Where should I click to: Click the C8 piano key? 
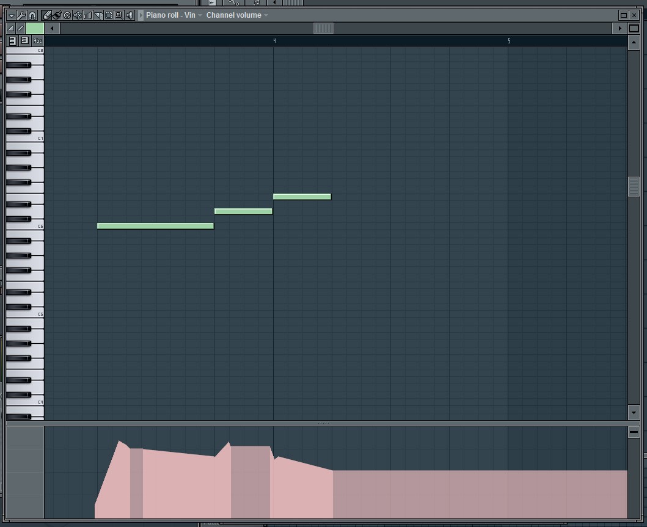pyautogui.click(x=25, y=50)
